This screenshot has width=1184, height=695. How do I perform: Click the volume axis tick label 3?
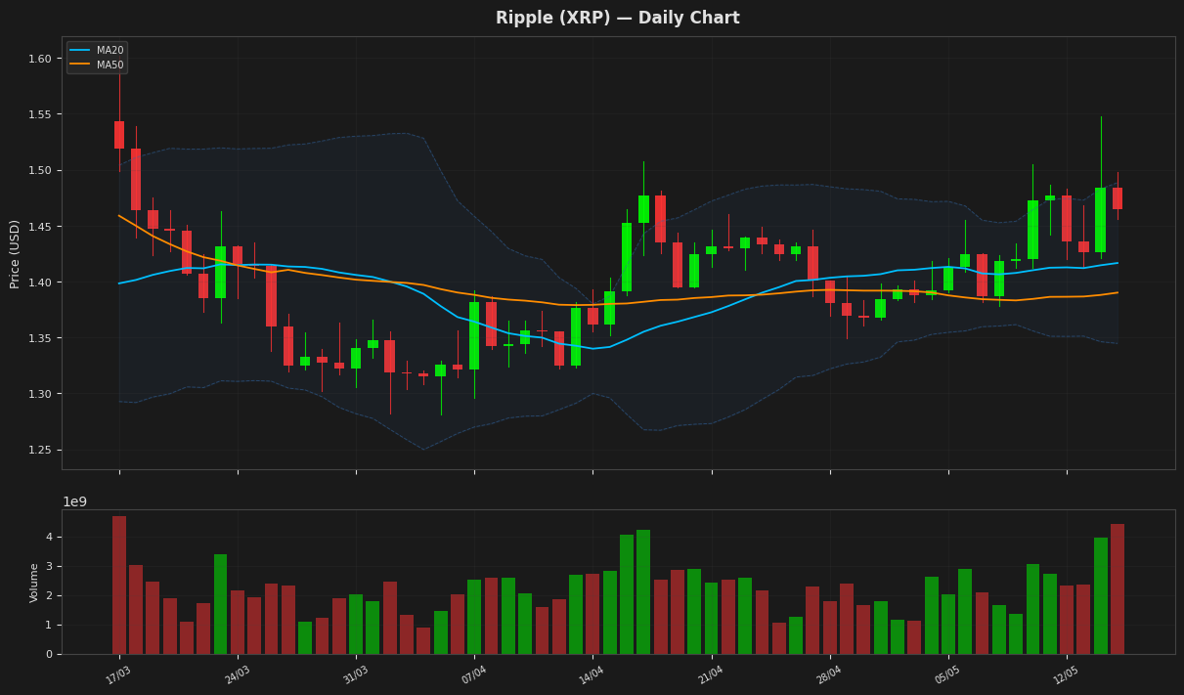[49, 566]
